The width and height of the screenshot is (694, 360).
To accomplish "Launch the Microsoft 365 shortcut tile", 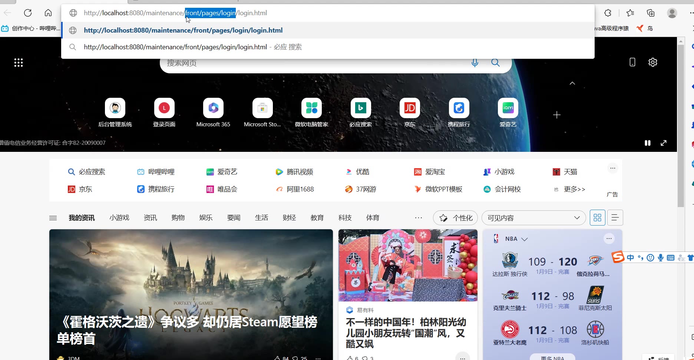I will pos(213,113).
